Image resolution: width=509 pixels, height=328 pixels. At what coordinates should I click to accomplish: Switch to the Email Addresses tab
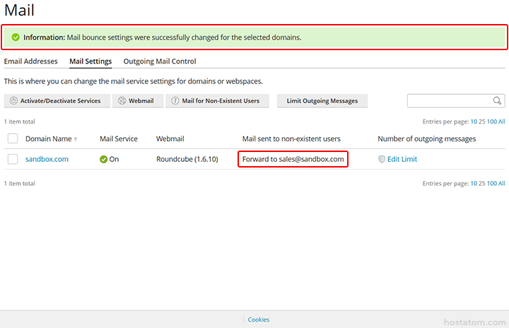tap(31, 61)
